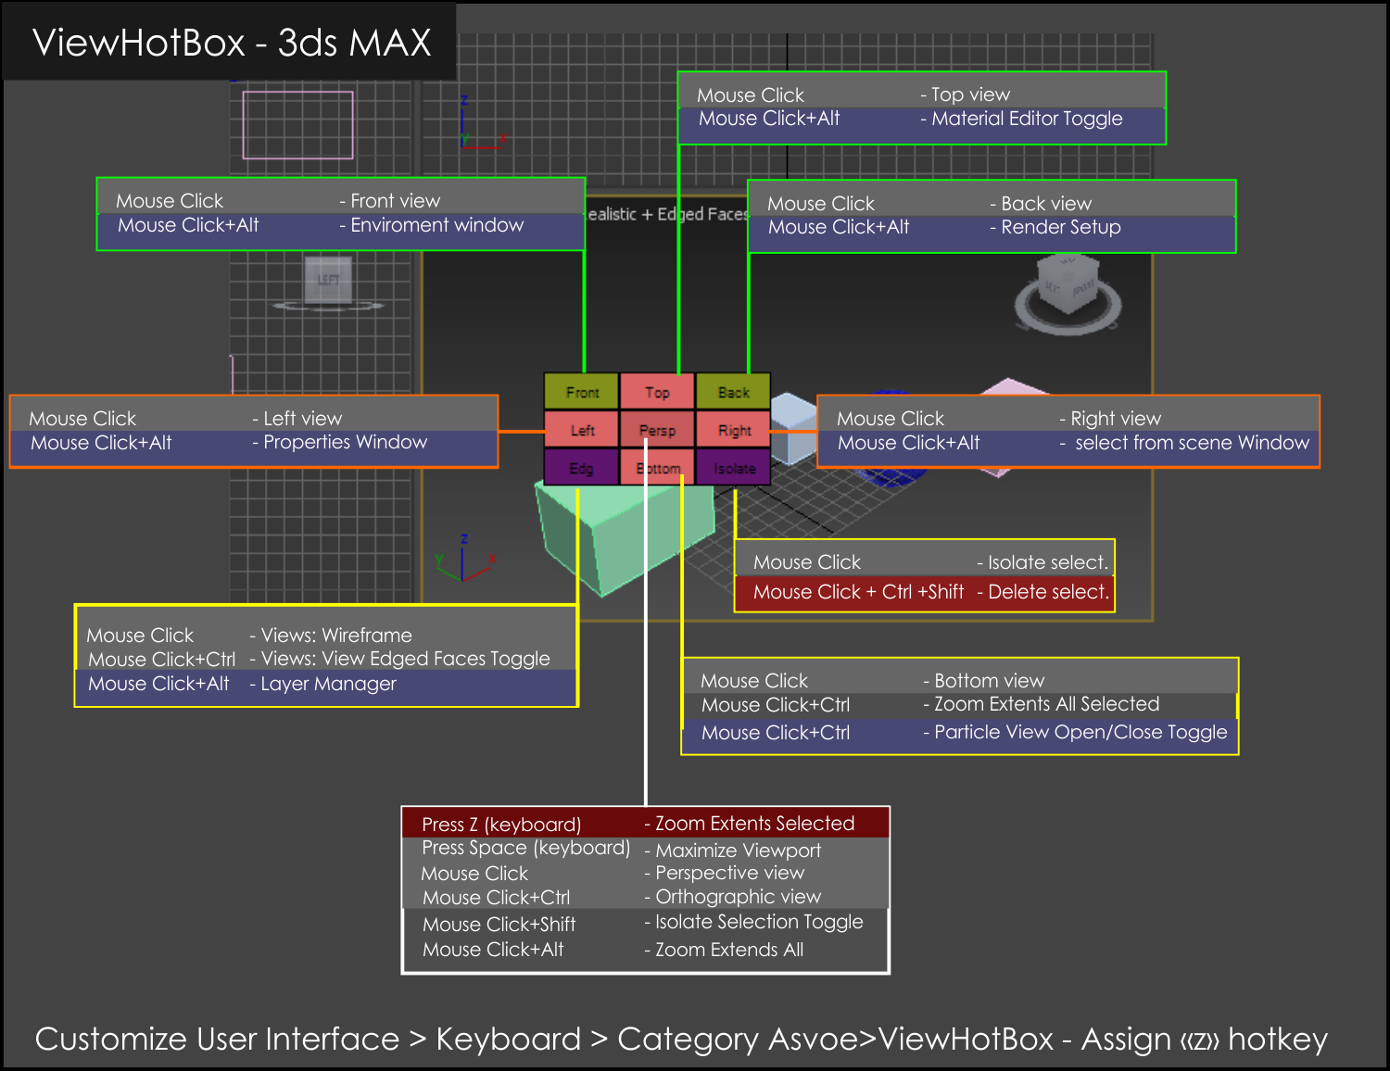1390x1071 pixels.
Task: Click 'Maximize Viewport' text
Action: 738,850
